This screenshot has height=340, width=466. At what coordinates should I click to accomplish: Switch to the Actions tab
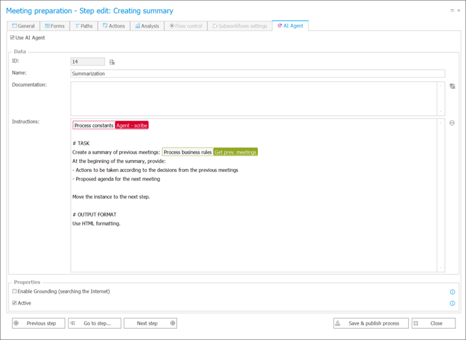pos(114,26)
